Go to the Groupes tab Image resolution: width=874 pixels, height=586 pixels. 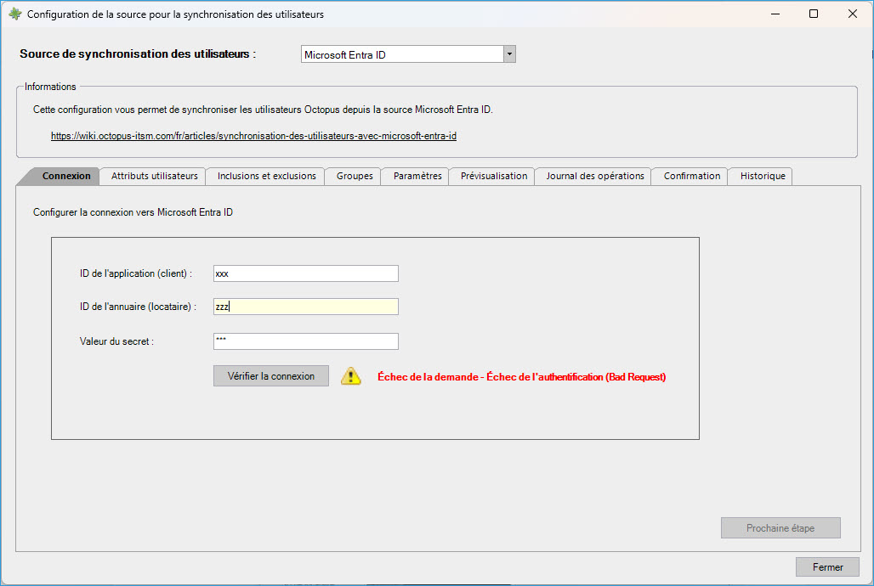(x=355, y=176)
